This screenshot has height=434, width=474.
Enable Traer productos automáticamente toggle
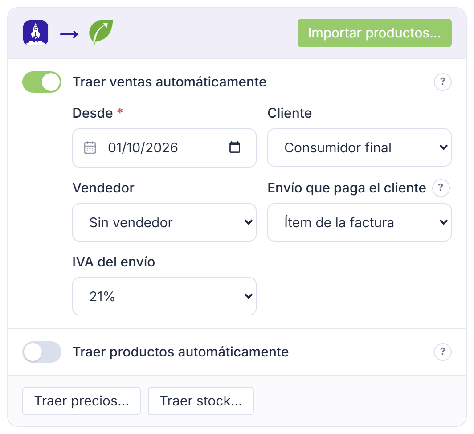[42, 352]
